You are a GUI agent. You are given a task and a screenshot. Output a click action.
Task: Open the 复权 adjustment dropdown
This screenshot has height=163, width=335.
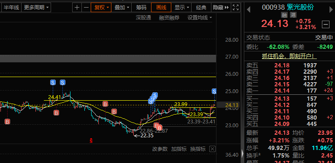point(101,8)
